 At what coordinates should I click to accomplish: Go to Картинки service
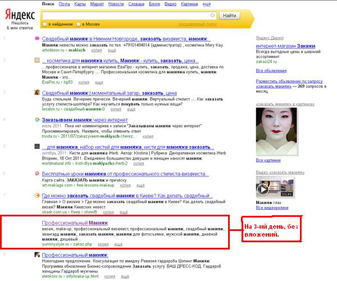[x=189, y=4]
